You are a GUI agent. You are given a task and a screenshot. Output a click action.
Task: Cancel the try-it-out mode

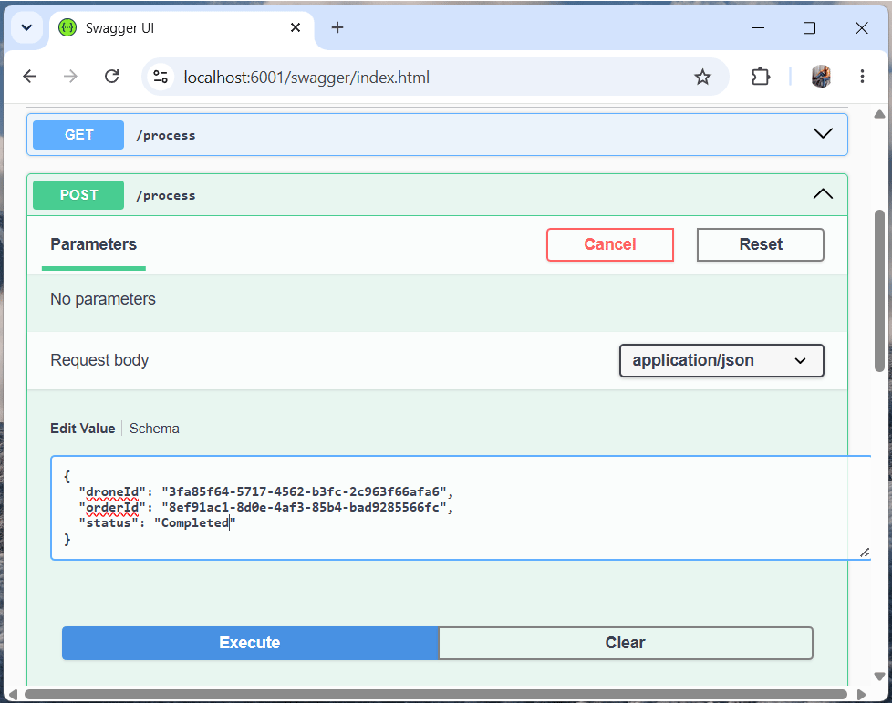pyautogui.click(x=610, y=244)
